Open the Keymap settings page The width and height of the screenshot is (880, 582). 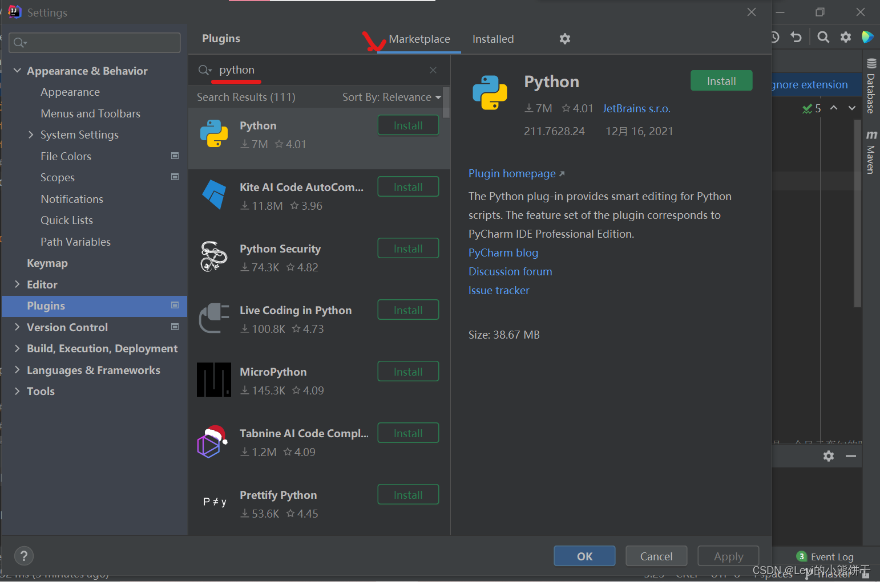(47, 263)
